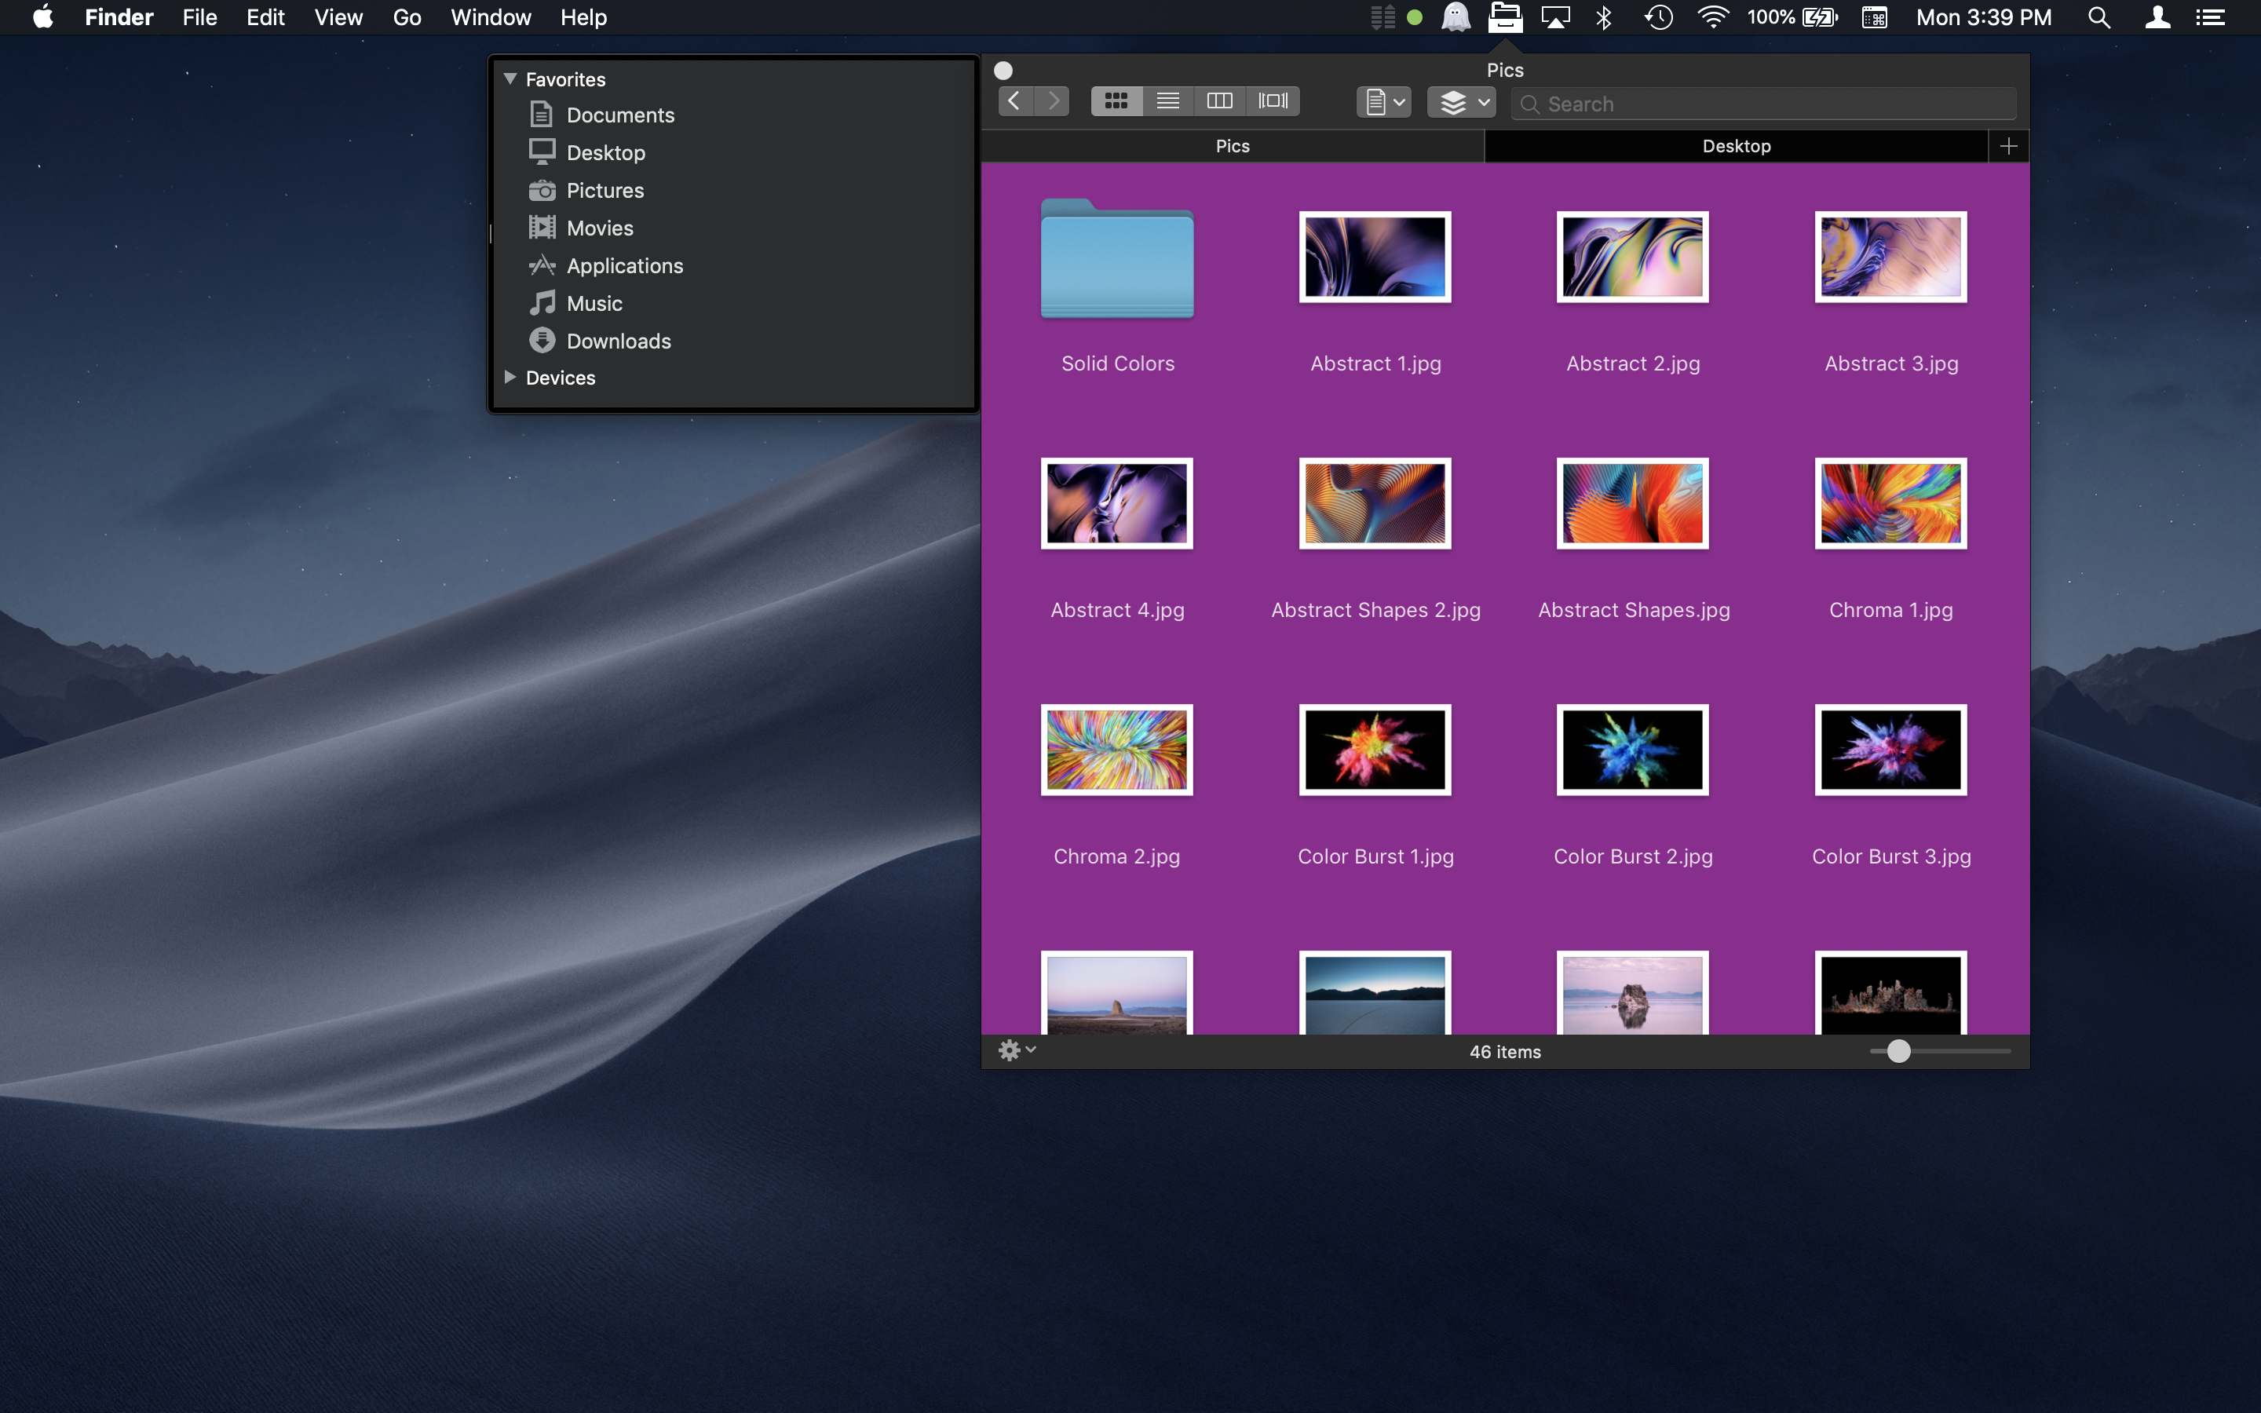Screen dimensions: 2261x1413
Task: Click the green status dot in menu bar
Action: pyautogui.click(x=1415, y=16)
